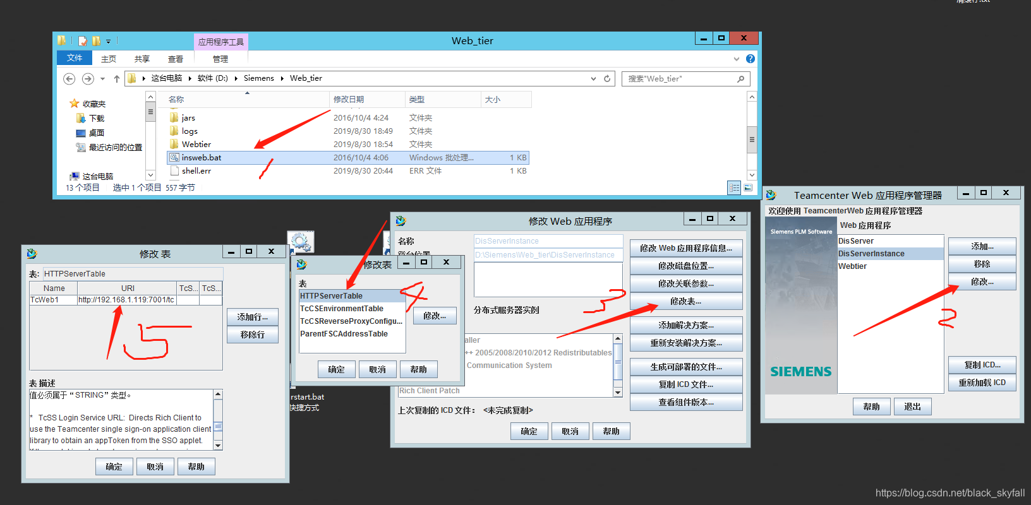
Task: Click the 修改 Web 应用程序 window title icon
Action: point(401,221)
